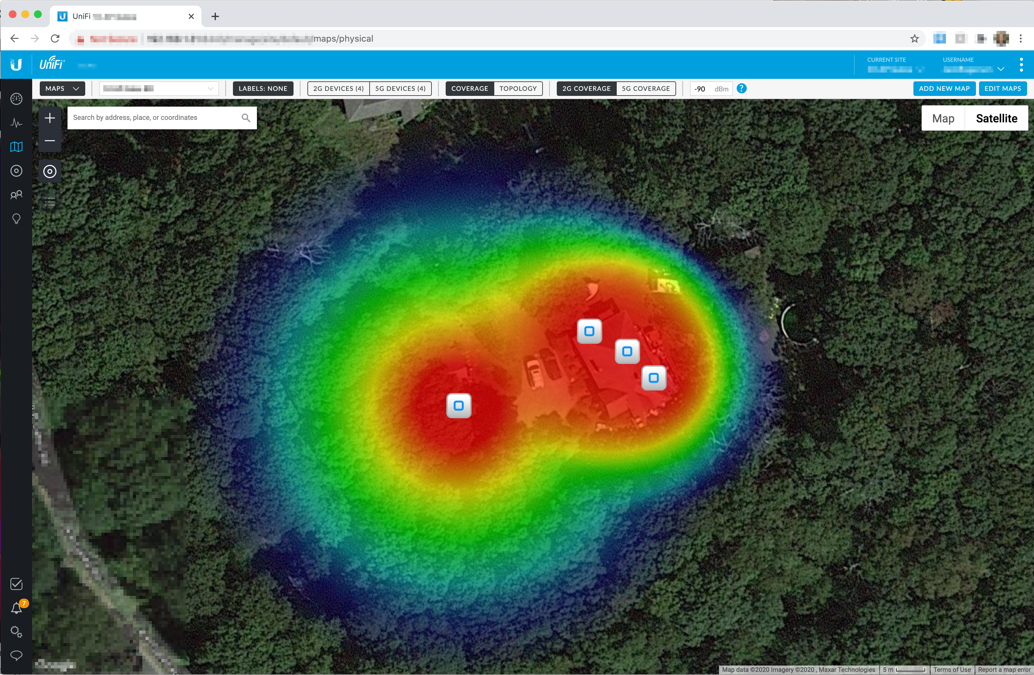Switch to Topology view

pos(518,89)
